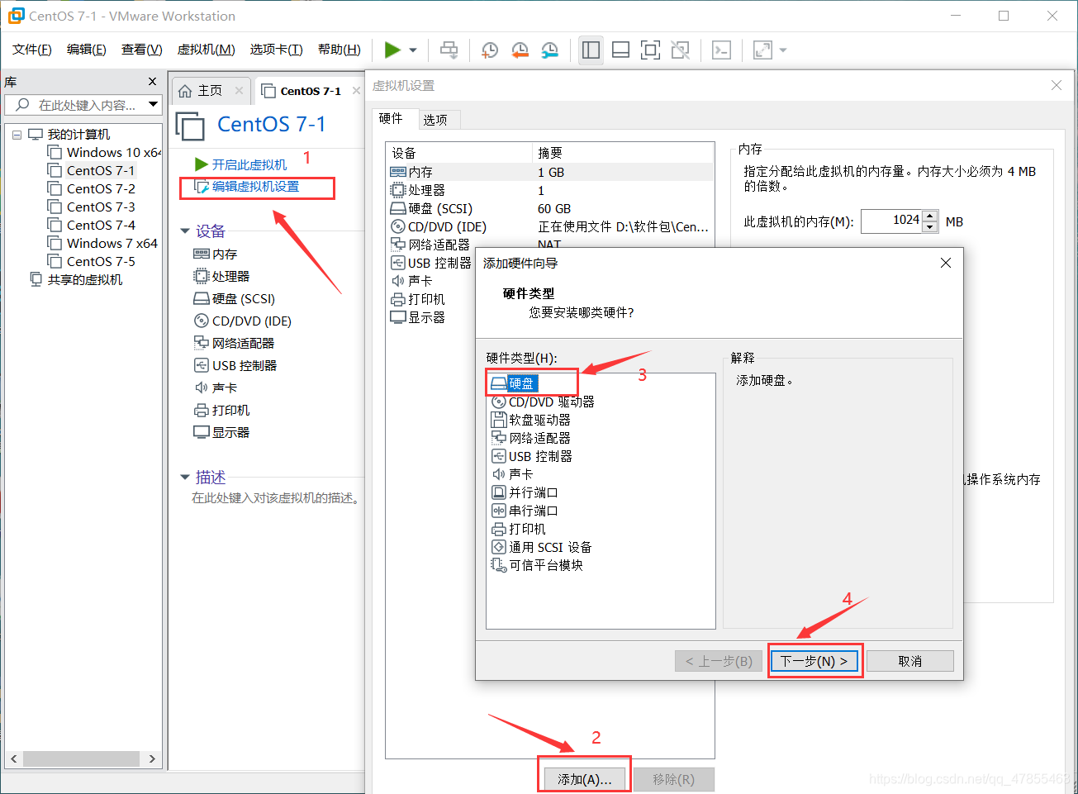Open the 虚拟机(M) menu
Viewport: 1078px width, 794px height.
coord(206,50)
